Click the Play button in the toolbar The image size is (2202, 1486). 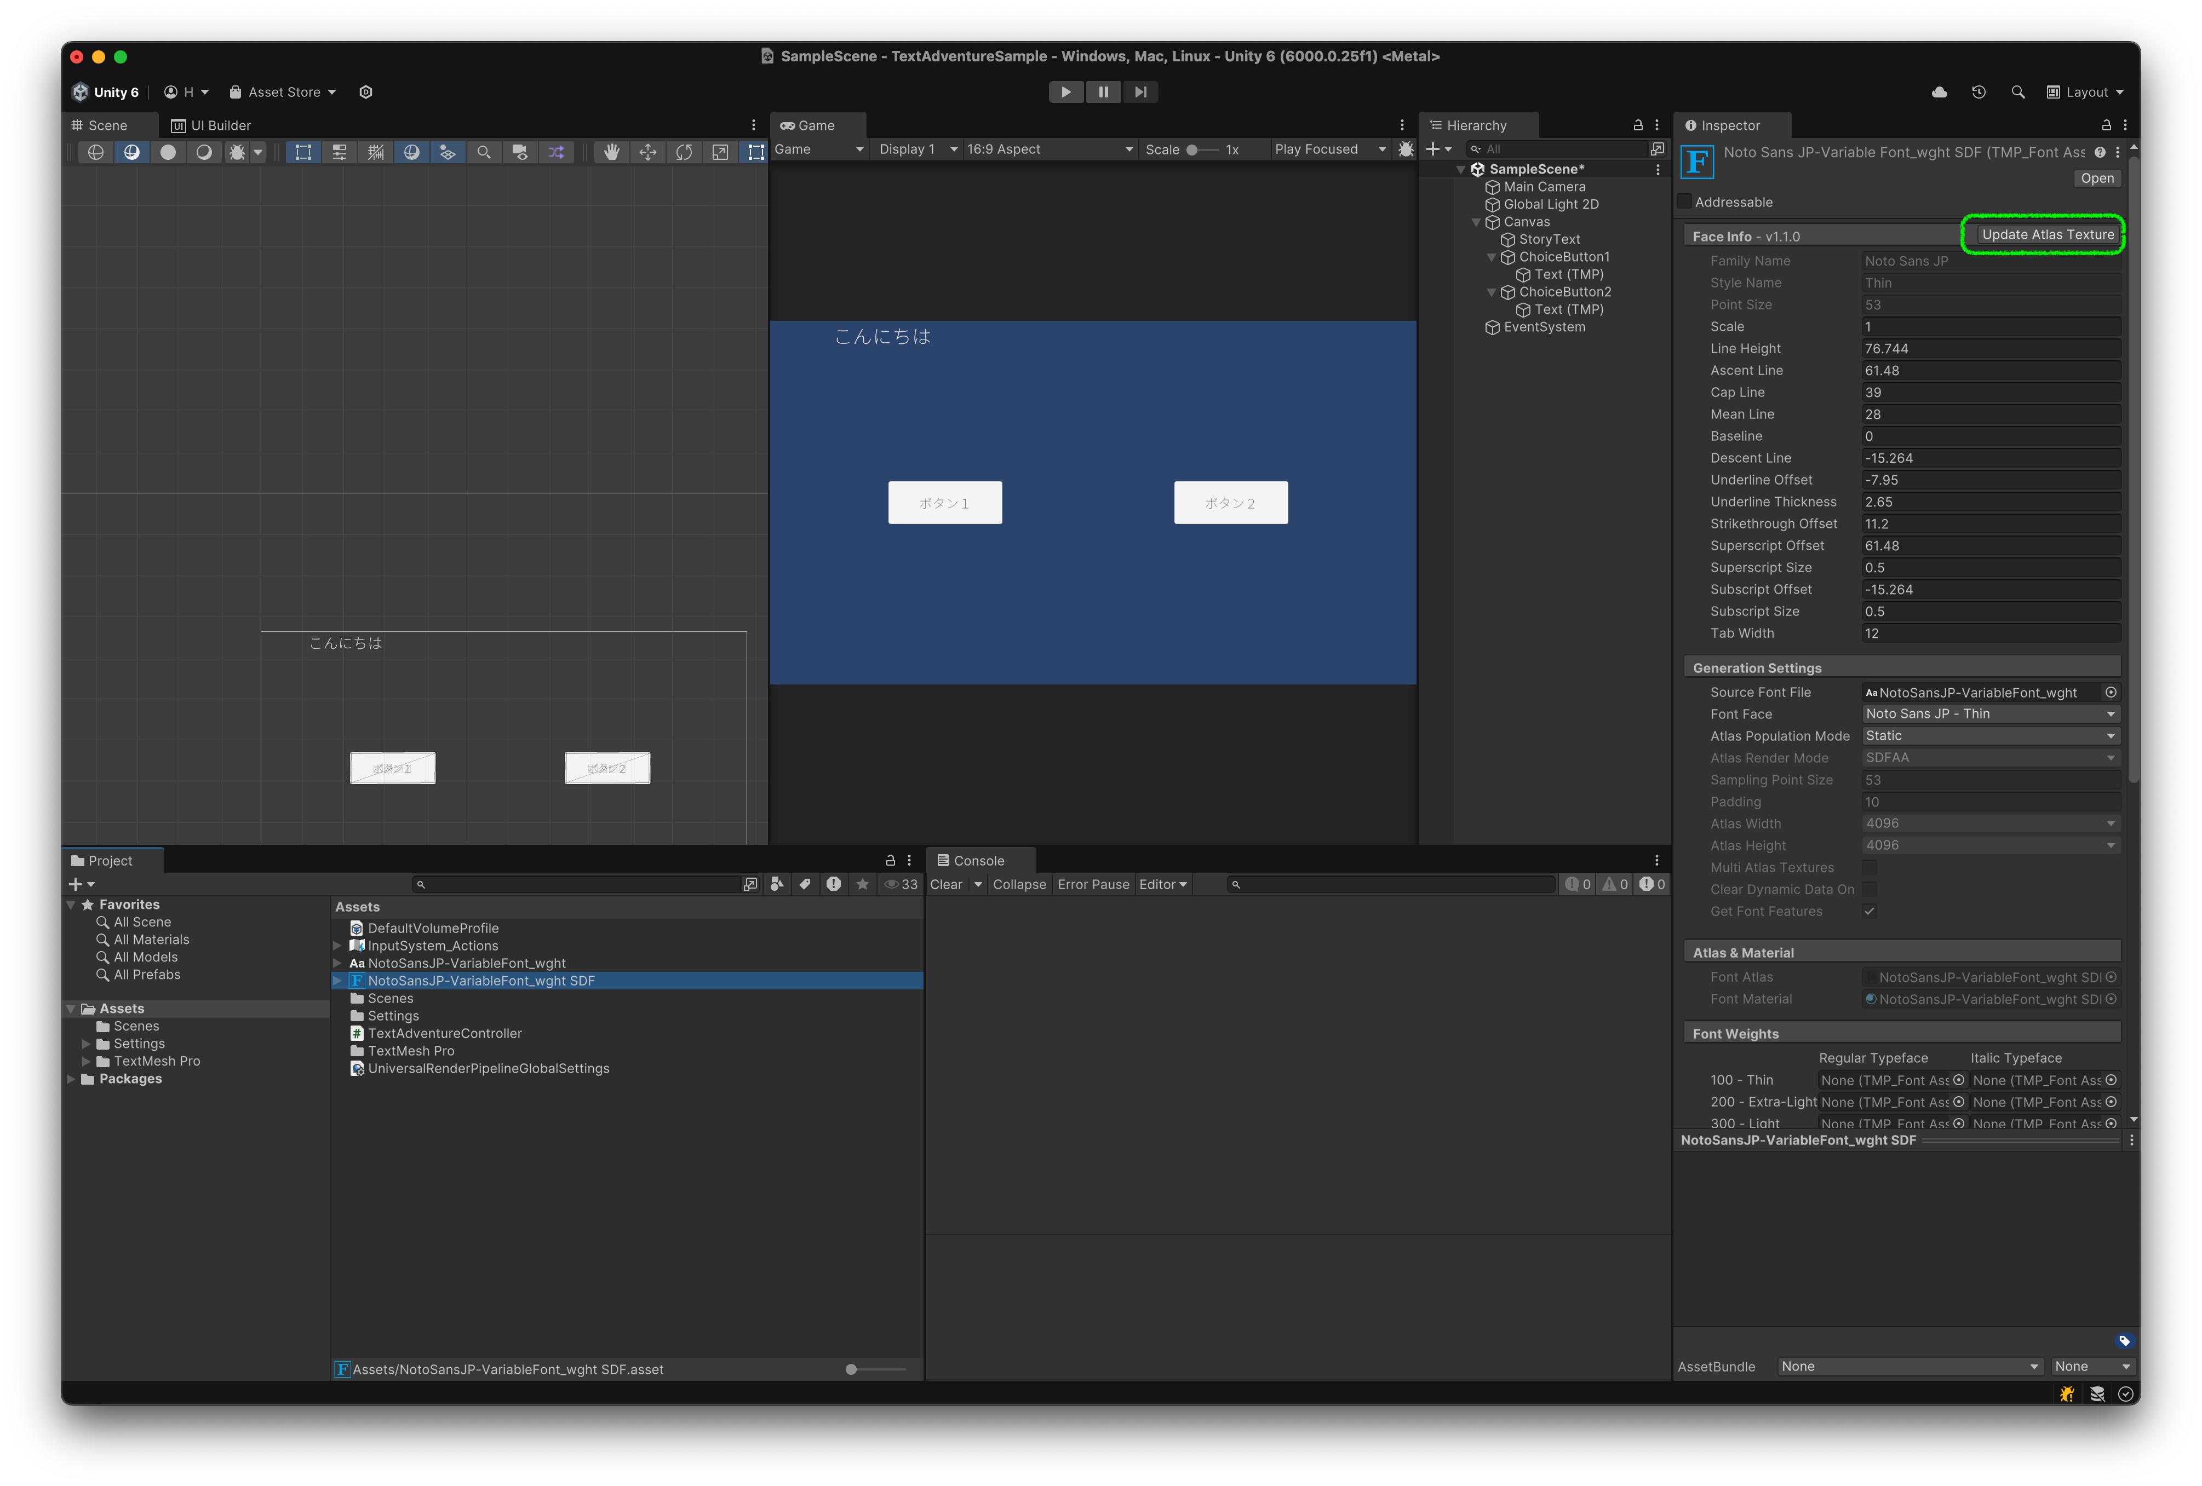pyautogui.click(x=1066, y=92)
